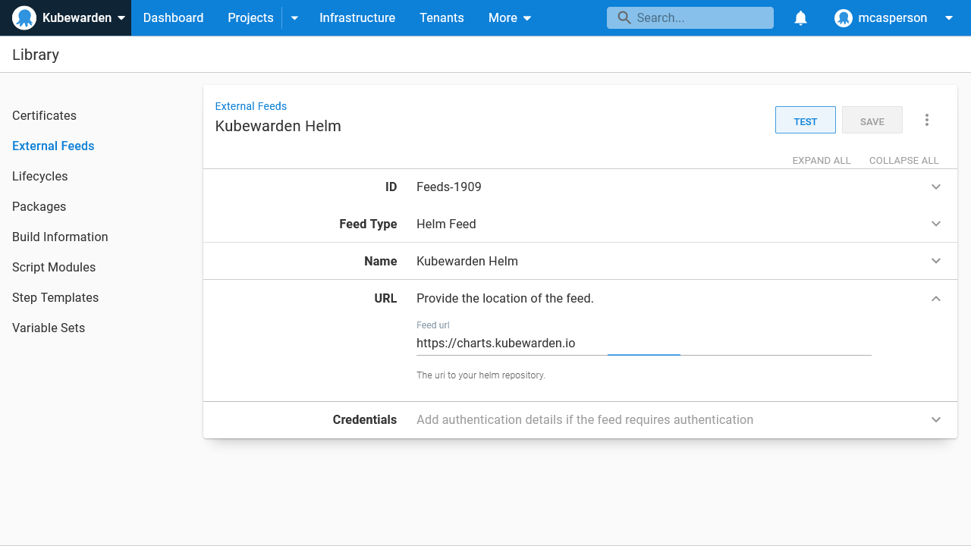The image size is (971, 546).
Task: Click the SAVE button
Action: (872, 120)
